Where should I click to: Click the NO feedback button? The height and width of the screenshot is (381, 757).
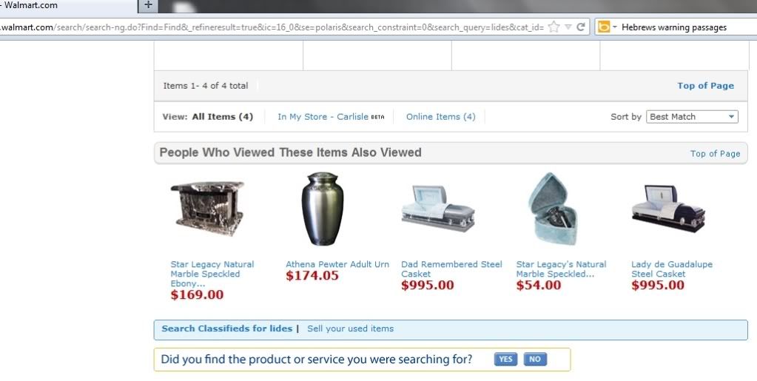(x=535, y=359)
